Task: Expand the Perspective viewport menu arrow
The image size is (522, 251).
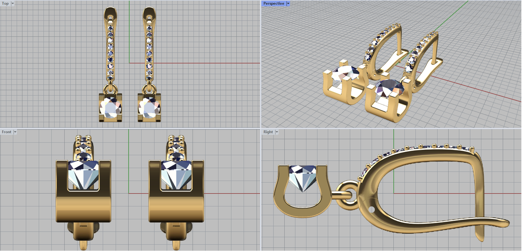Action: [288, 4]
